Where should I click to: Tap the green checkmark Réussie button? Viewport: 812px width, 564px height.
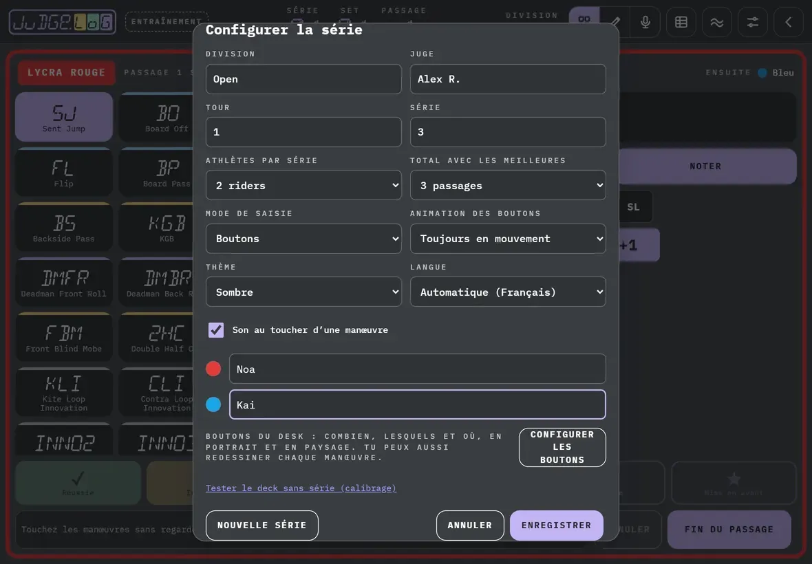(x=78, y=483)
